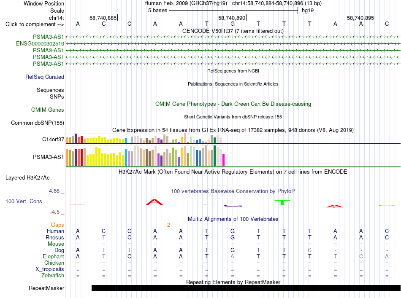Select the RepeatMasker track label
The image size is (401, 298).
(46, 288)
